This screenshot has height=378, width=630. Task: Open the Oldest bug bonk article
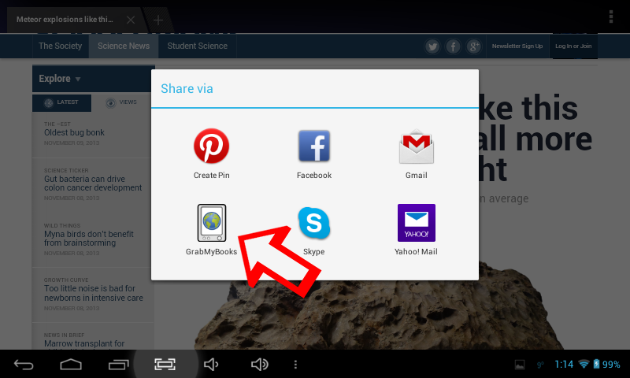[74, 132]
